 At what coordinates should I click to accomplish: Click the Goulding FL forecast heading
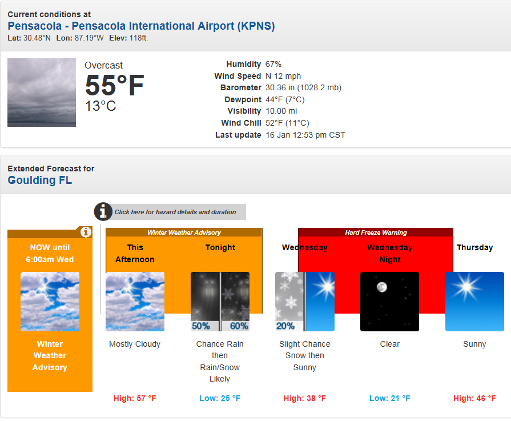(40, 181)
